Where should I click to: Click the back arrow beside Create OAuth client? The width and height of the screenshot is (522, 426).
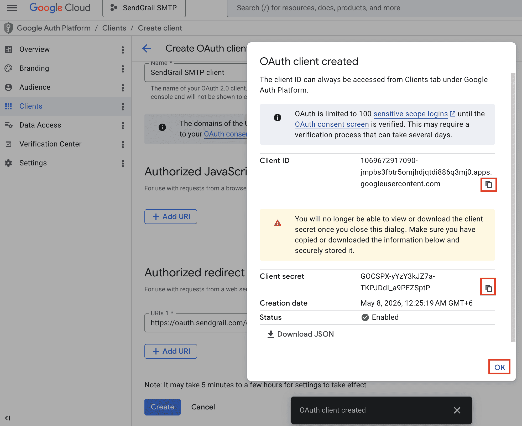coord(147,48)
